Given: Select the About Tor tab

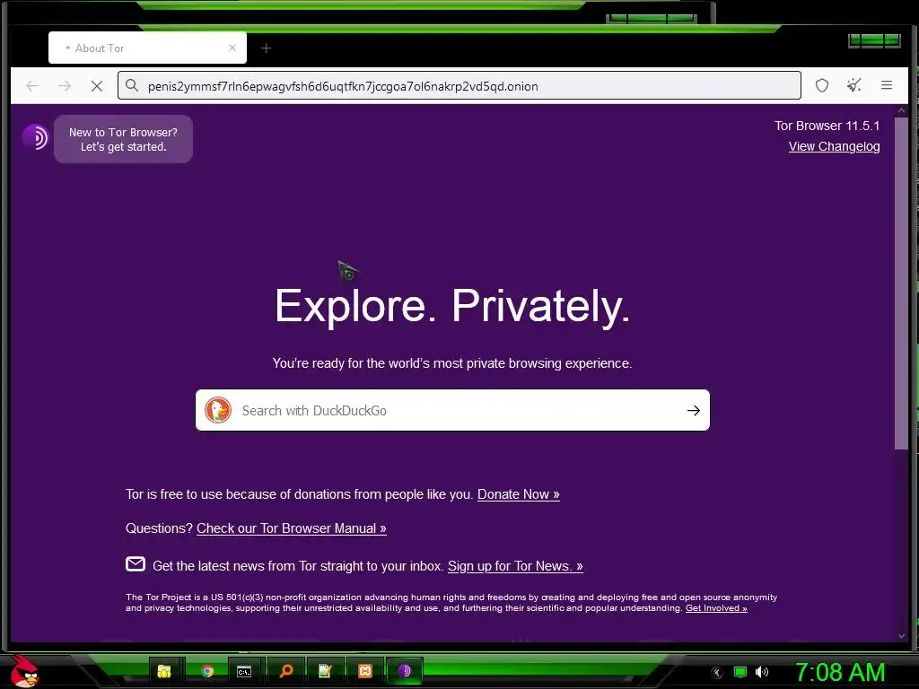Looking at the screenshot, I should [x=148, y=48].
